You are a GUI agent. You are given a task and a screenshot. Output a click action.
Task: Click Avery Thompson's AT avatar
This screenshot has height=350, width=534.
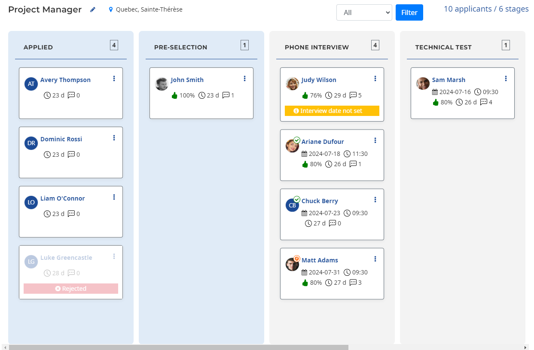coord(31,84)
